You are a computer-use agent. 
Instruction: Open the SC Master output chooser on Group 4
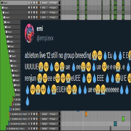pos(54,3)
